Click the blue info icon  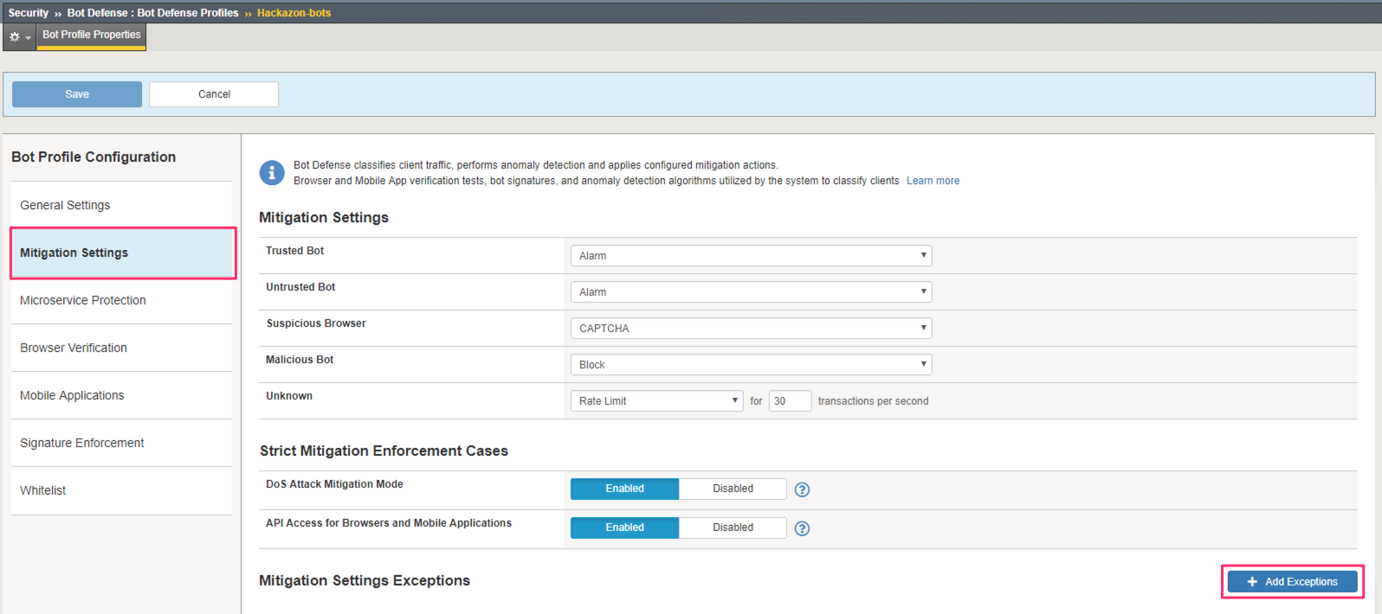(272, 173)
